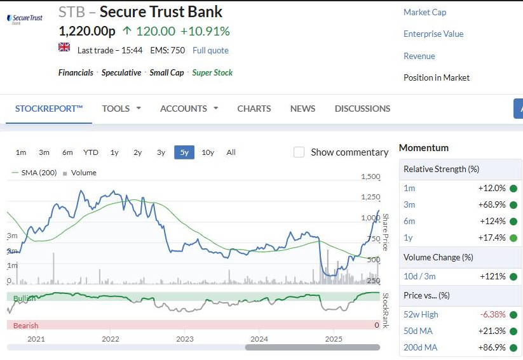Click the Speculative risk label
523x360 pixels.
(121, 72)
